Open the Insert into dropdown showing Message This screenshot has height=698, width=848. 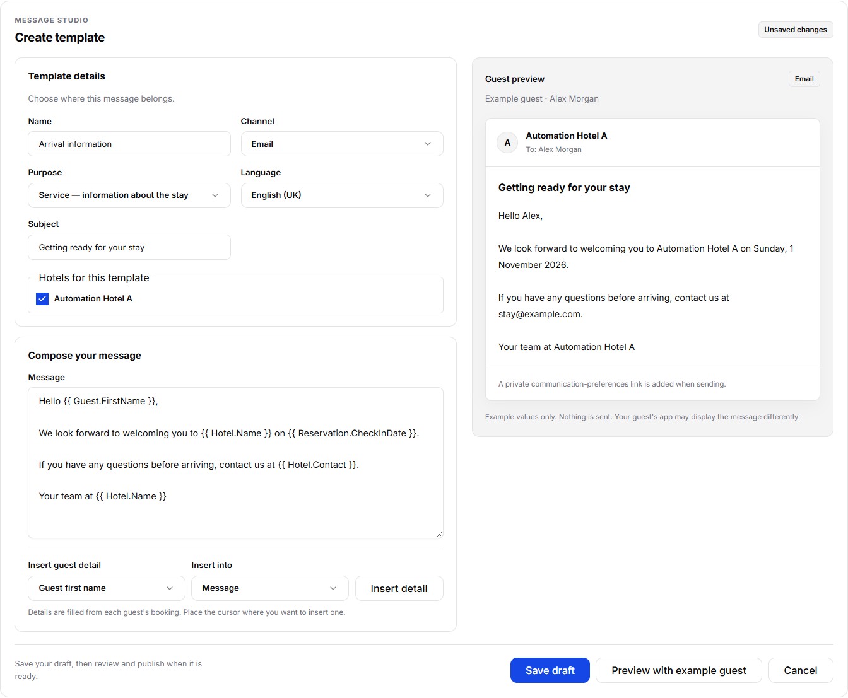coord(270,588)
